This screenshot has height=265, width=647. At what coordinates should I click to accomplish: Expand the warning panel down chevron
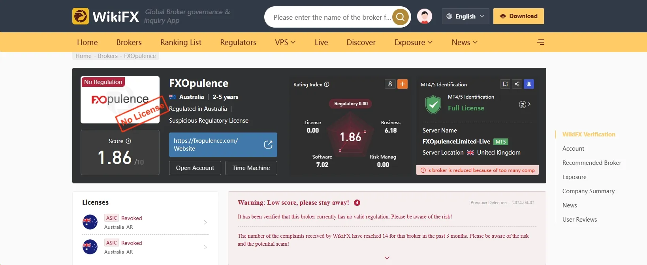(x=387, y=258)
